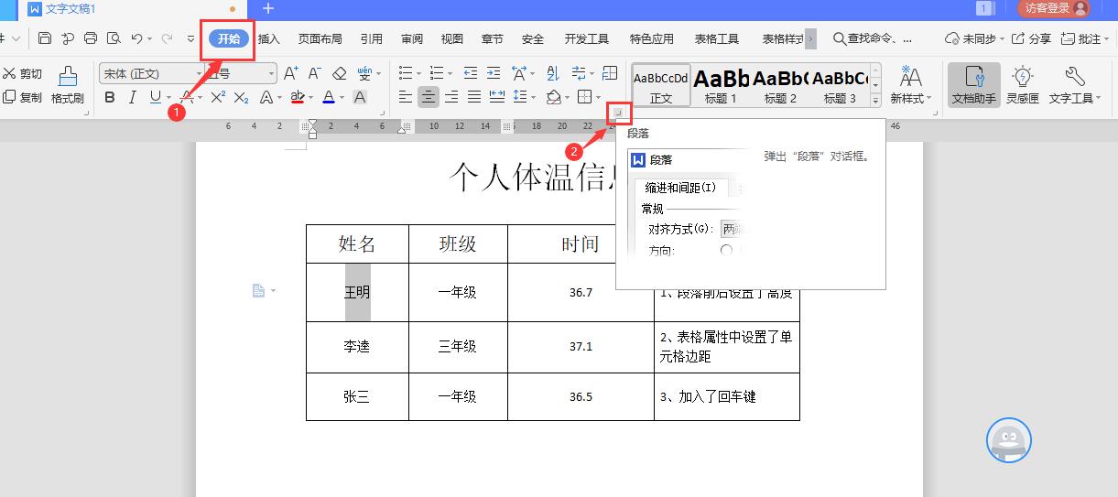The width and height of the screenshot is (1118, 497).
Task: Open the line spacing icon
Action: coord(520,97)
